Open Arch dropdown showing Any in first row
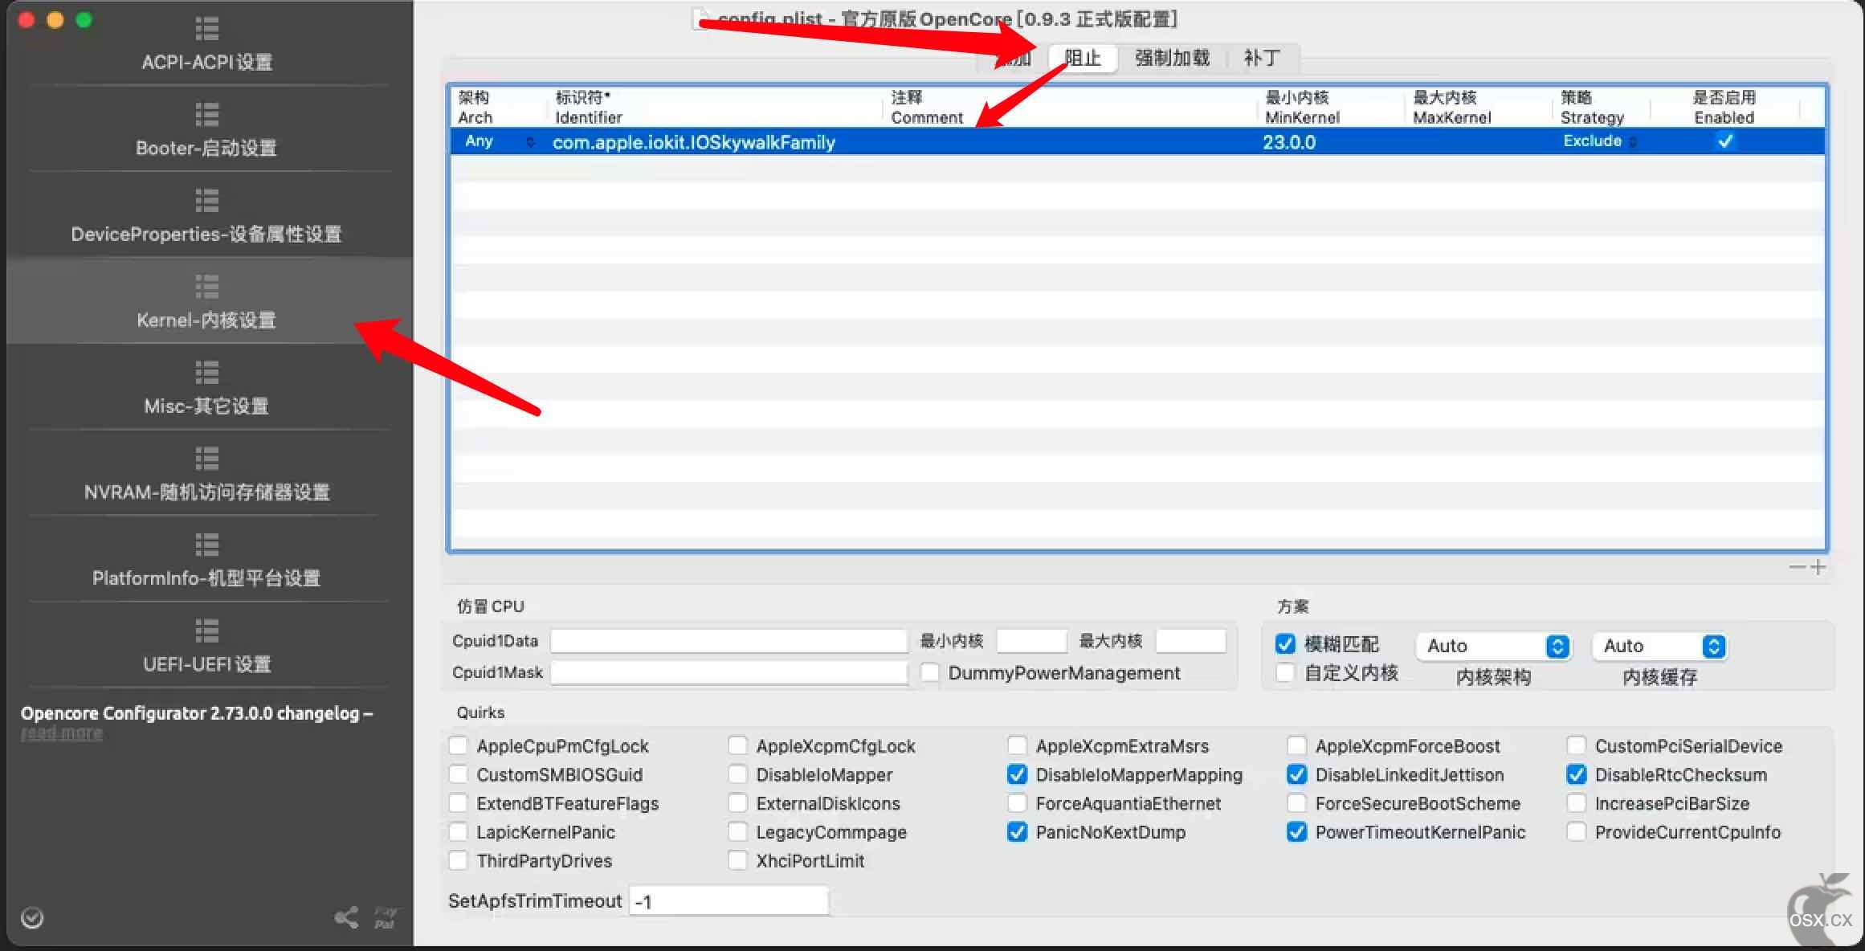The width and height of the screenshot is (1865, 951). click(x=498, y=141)
